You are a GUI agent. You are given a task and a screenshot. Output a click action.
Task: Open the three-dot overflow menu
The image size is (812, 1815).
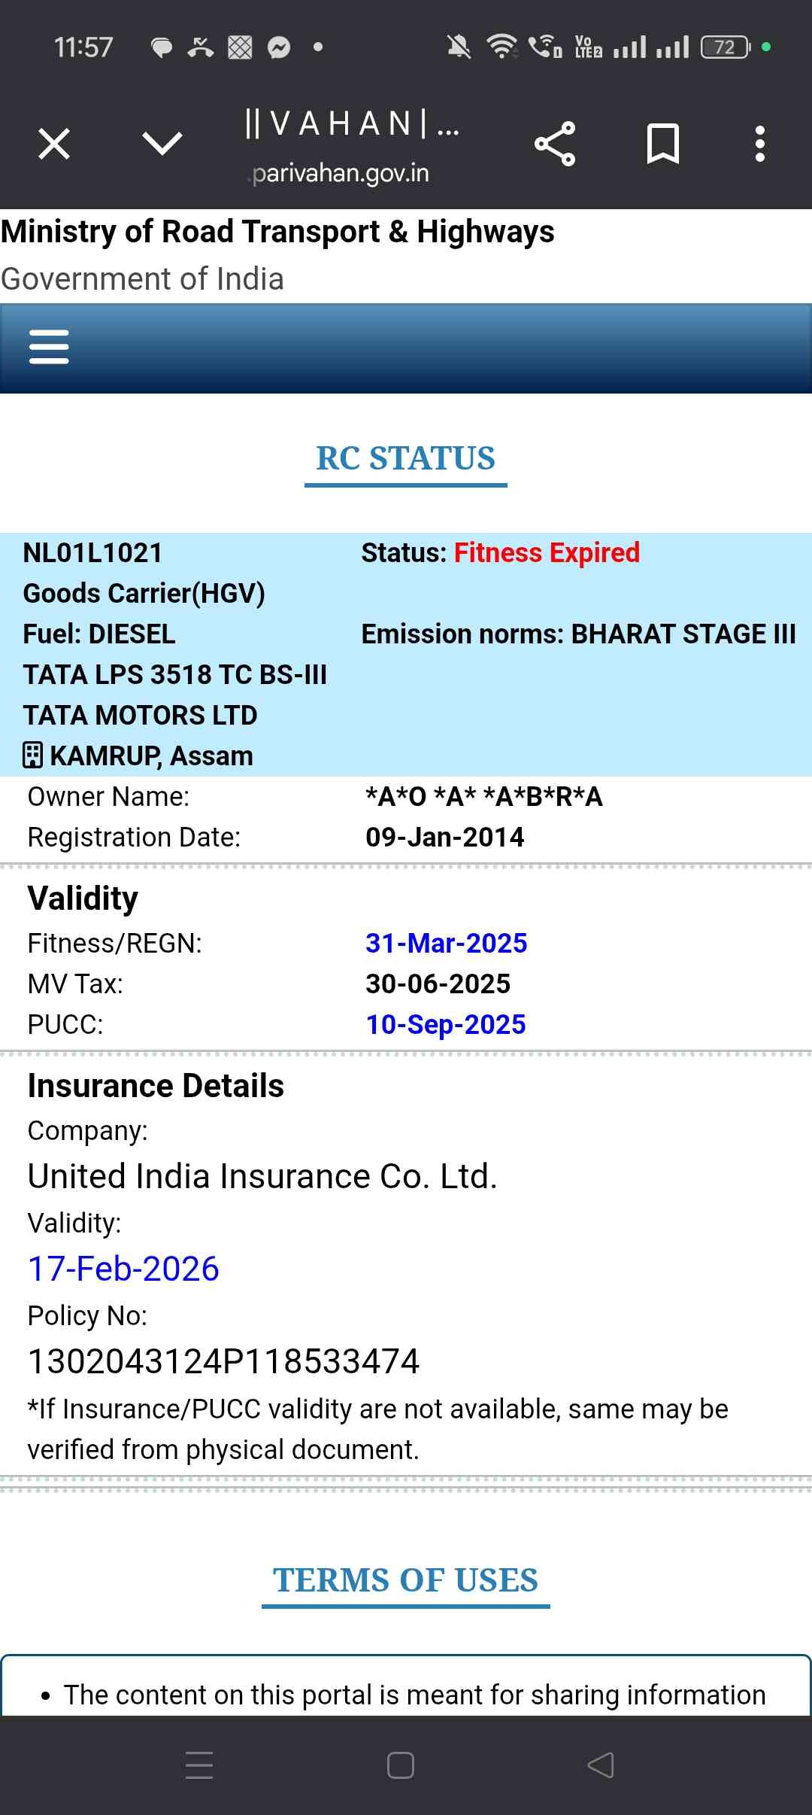pos(760,144)
